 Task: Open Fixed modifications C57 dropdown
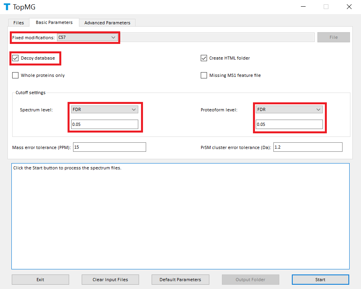[x=88, y=37]
